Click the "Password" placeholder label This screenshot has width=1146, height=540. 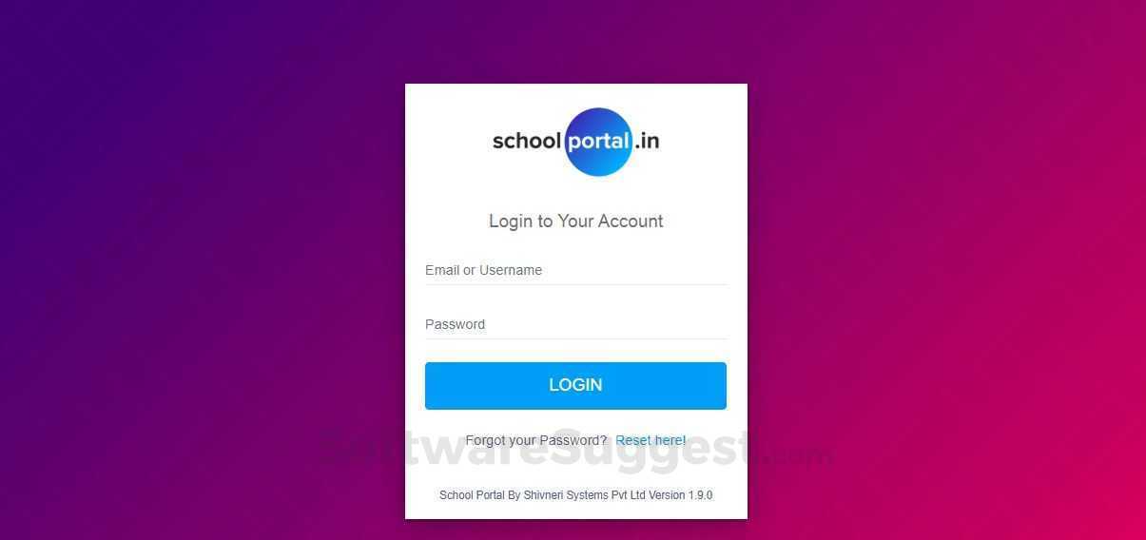pyautogui.click(x=455, y=324)
